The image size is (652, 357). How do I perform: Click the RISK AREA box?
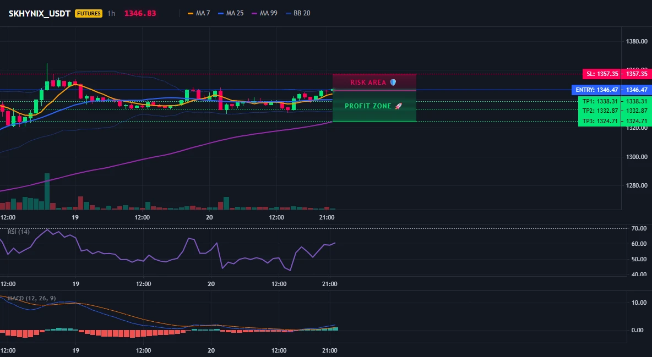click(x=374, y=83)
